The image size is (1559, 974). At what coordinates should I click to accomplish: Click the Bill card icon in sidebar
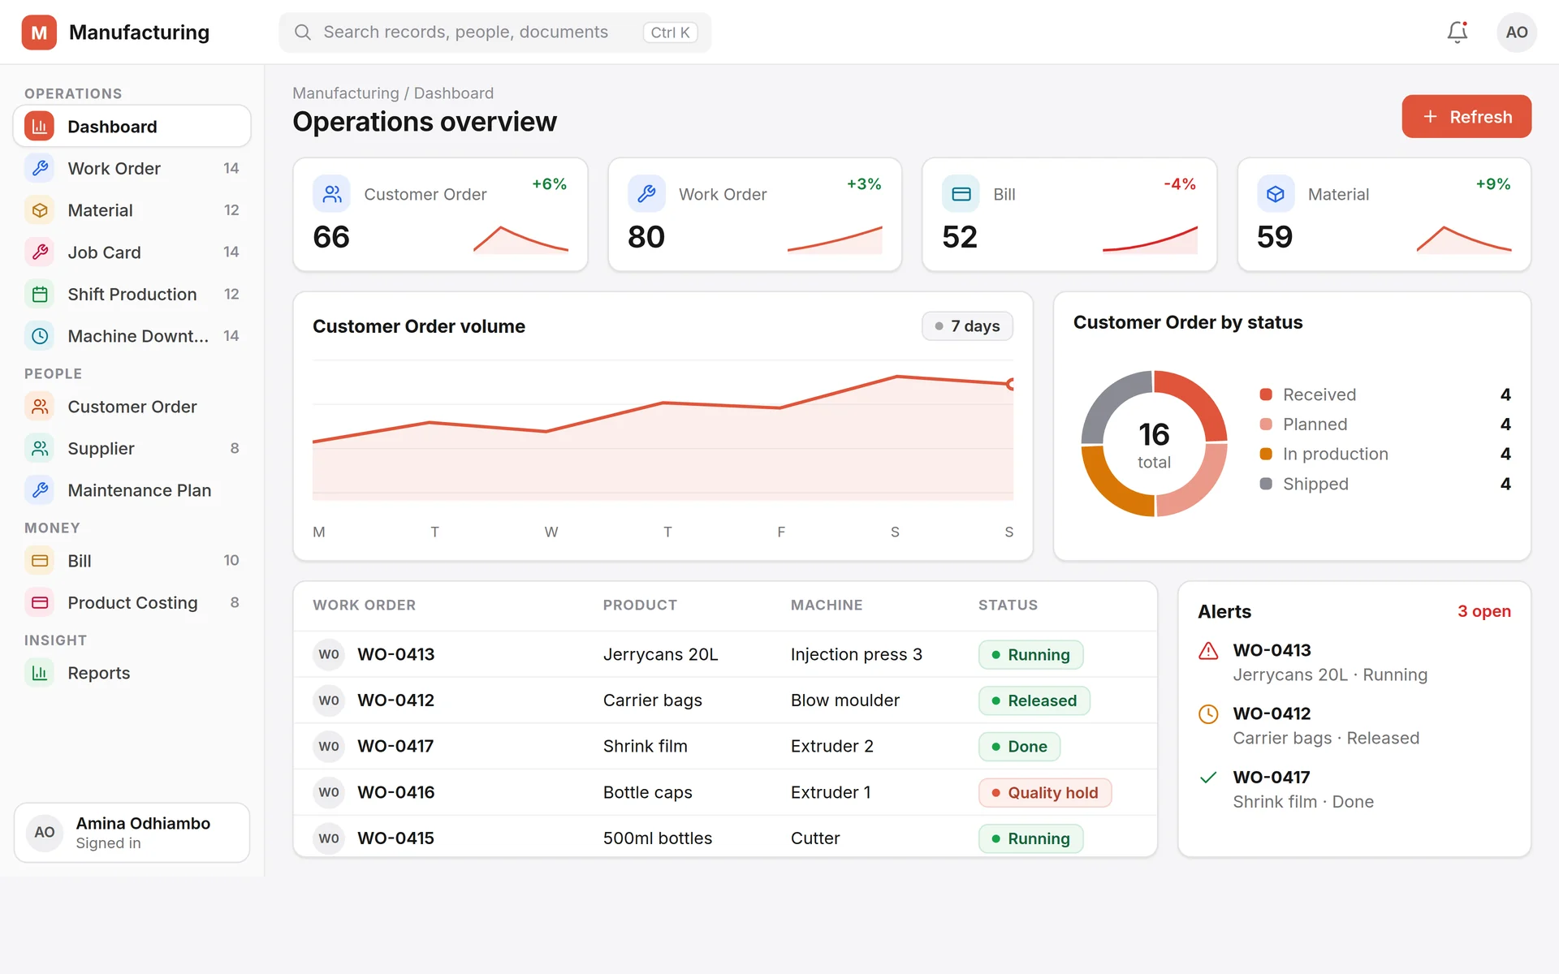[x=40, y=561]
